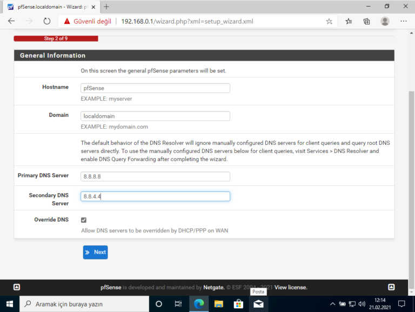
Task: Click the Netgate link in footer
Action: point(213,288)
